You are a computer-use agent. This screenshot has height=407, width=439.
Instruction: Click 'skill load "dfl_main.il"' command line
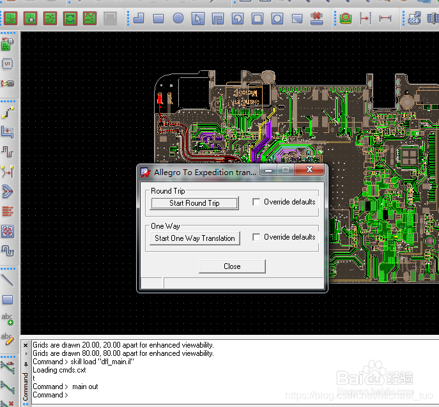coord(84,362)
